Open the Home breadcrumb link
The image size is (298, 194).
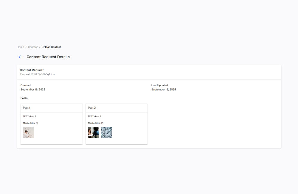(x=20, y=47)
